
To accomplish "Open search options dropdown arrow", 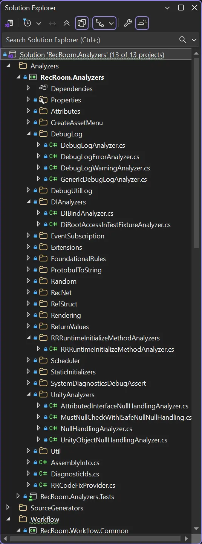I will pyautogui.click(x=194, y=40).
